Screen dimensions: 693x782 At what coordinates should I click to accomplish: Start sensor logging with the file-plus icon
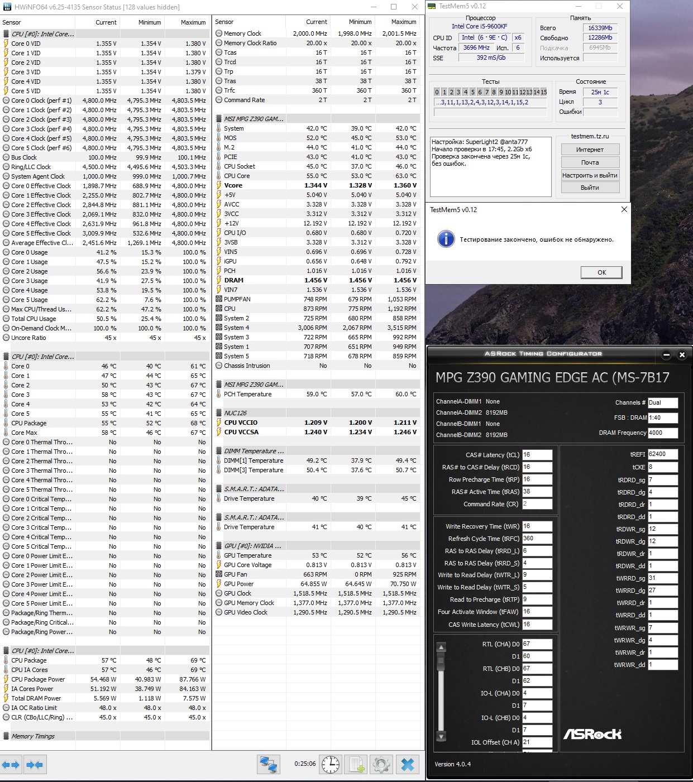[356, 765]
